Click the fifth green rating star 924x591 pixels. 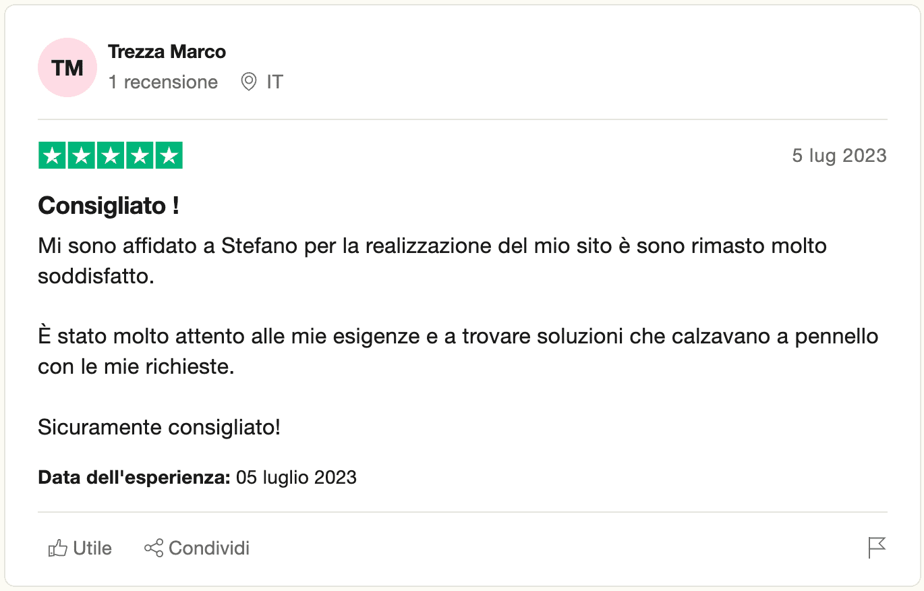point(169,156)
